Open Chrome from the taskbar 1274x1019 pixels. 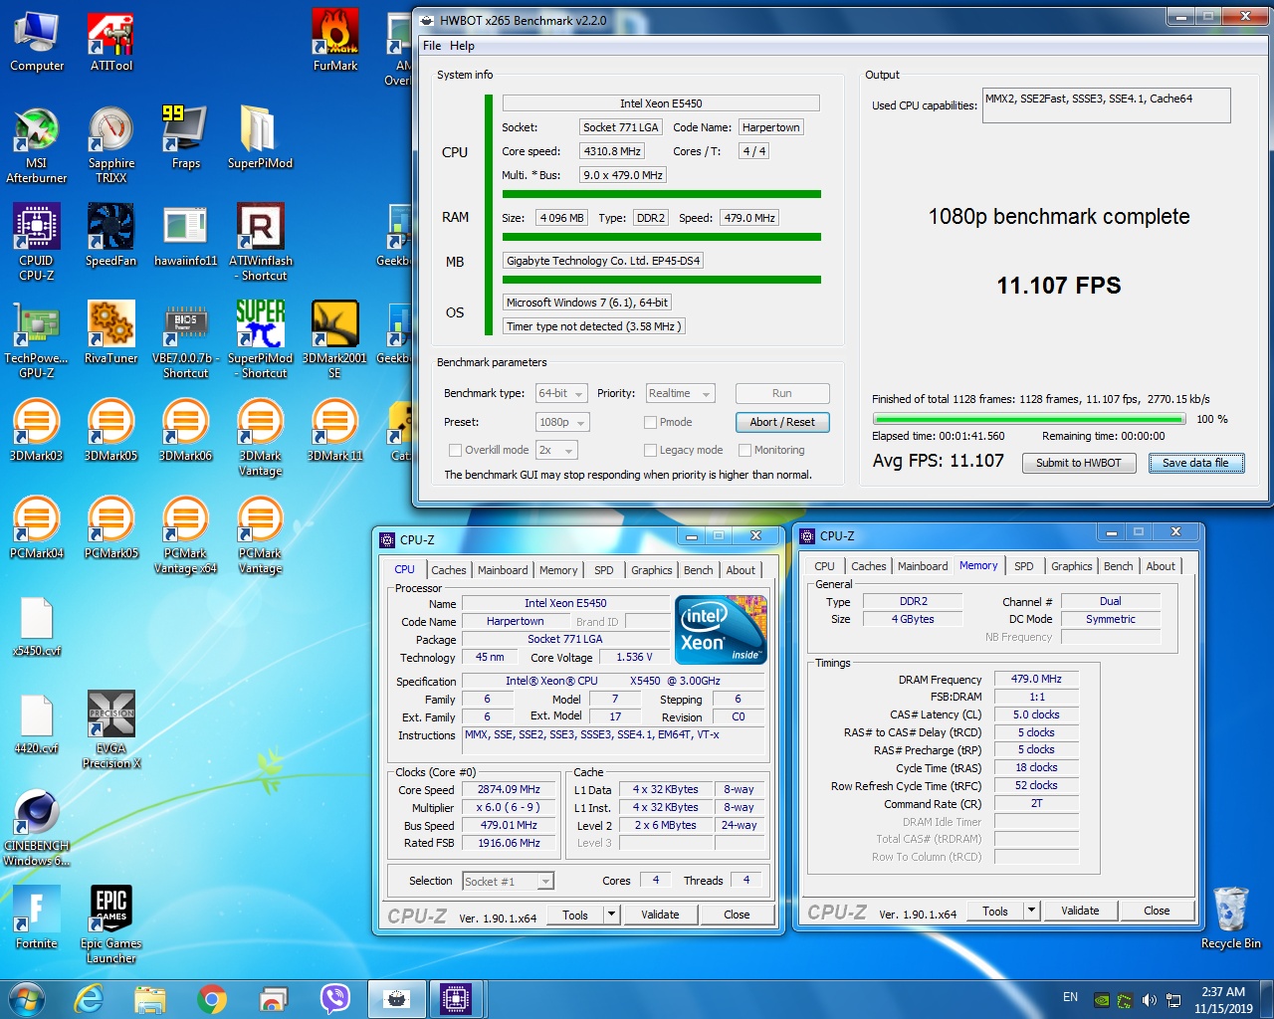(x=212, y=998)
